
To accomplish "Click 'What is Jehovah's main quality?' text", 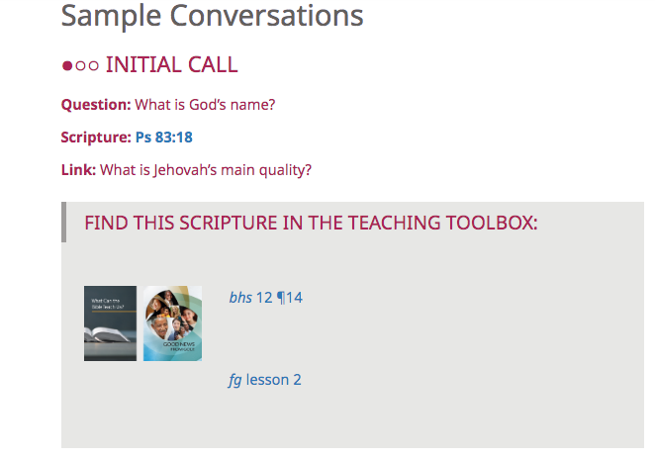I will (x=206, y=169).
